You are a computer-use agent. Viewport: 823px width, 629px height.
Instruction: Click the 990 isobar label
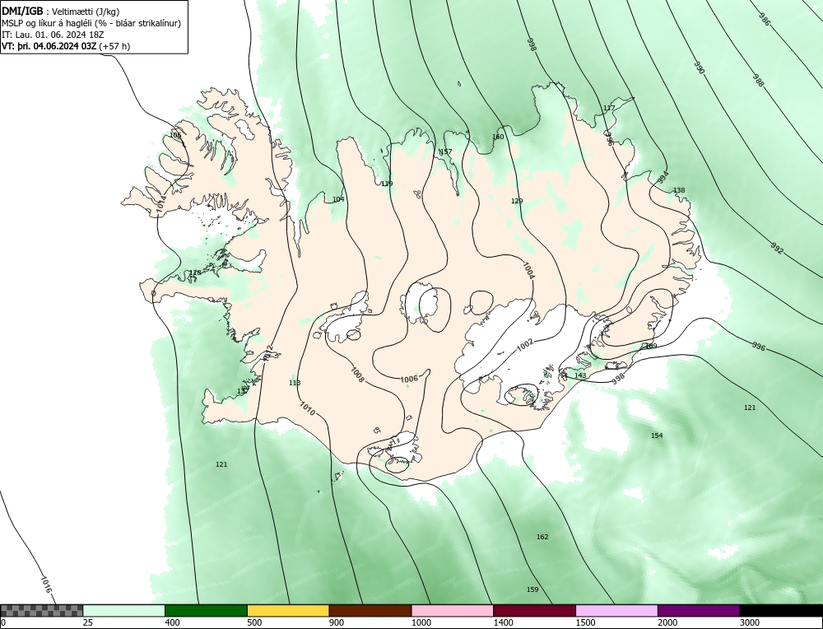(x=699, y=68)
